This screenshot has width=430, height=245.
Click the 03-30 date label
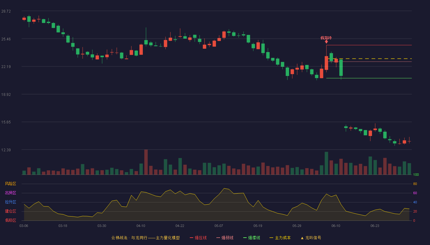(102, 226)
